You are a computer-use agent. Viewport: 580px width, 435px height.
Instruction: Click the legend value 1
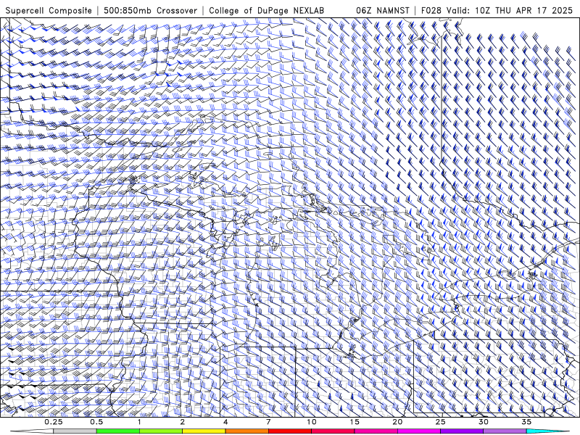coord(139,422)
